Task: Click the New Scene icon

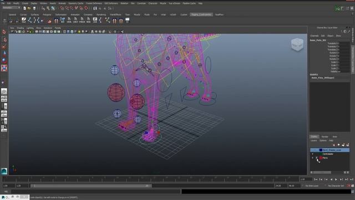Action: point(24,8)
